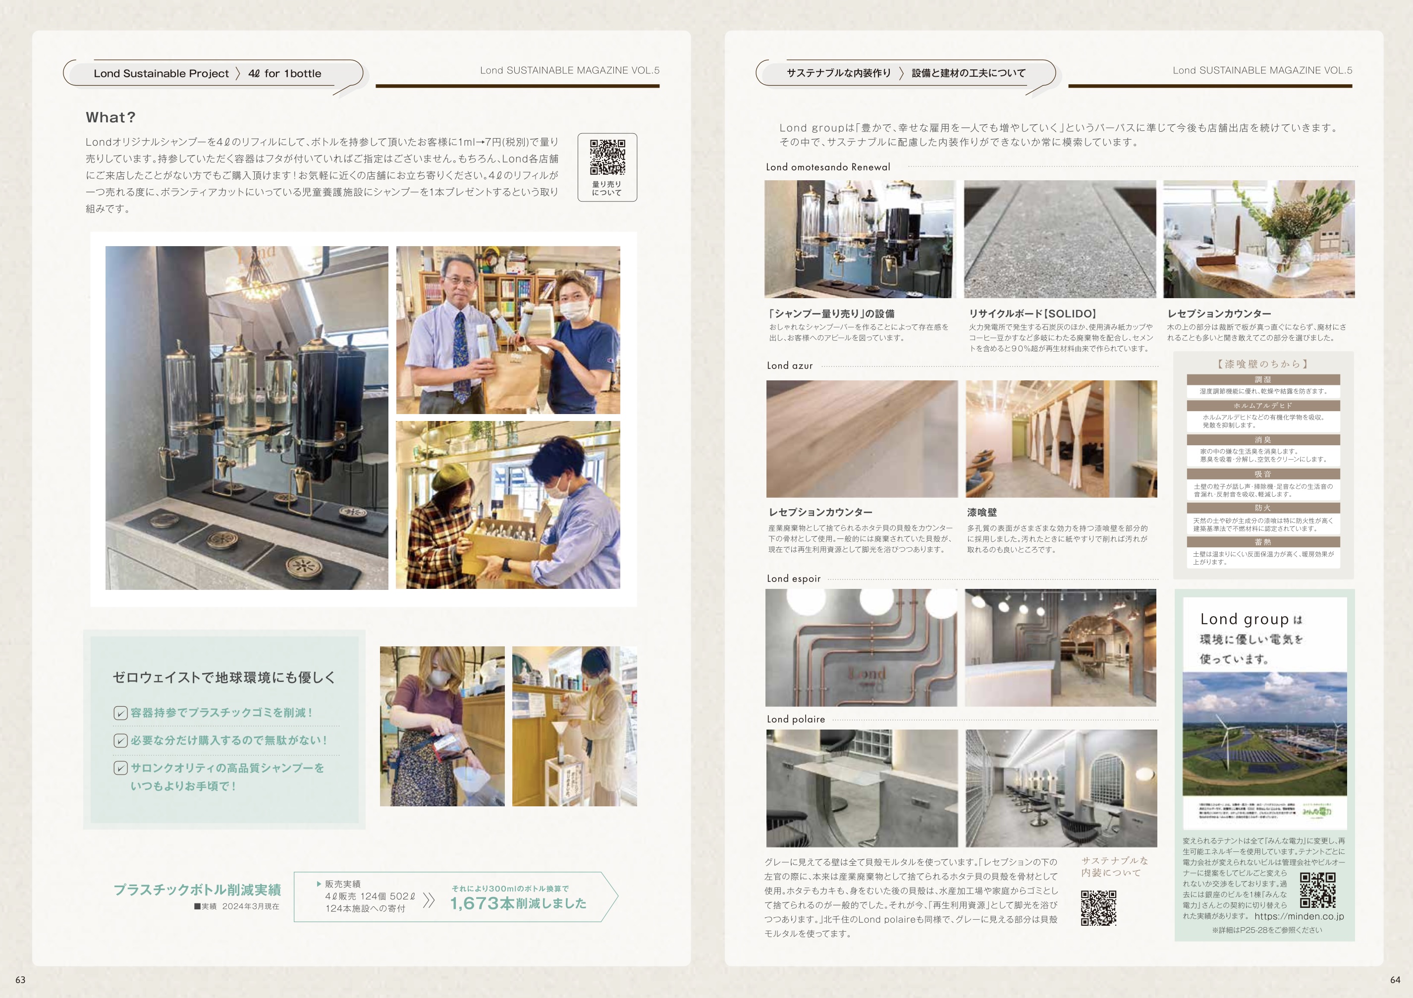Screen dimensions: 1413x998
Task: Click the Lond polaire salon chairs photo
Action: point(1062,788)
